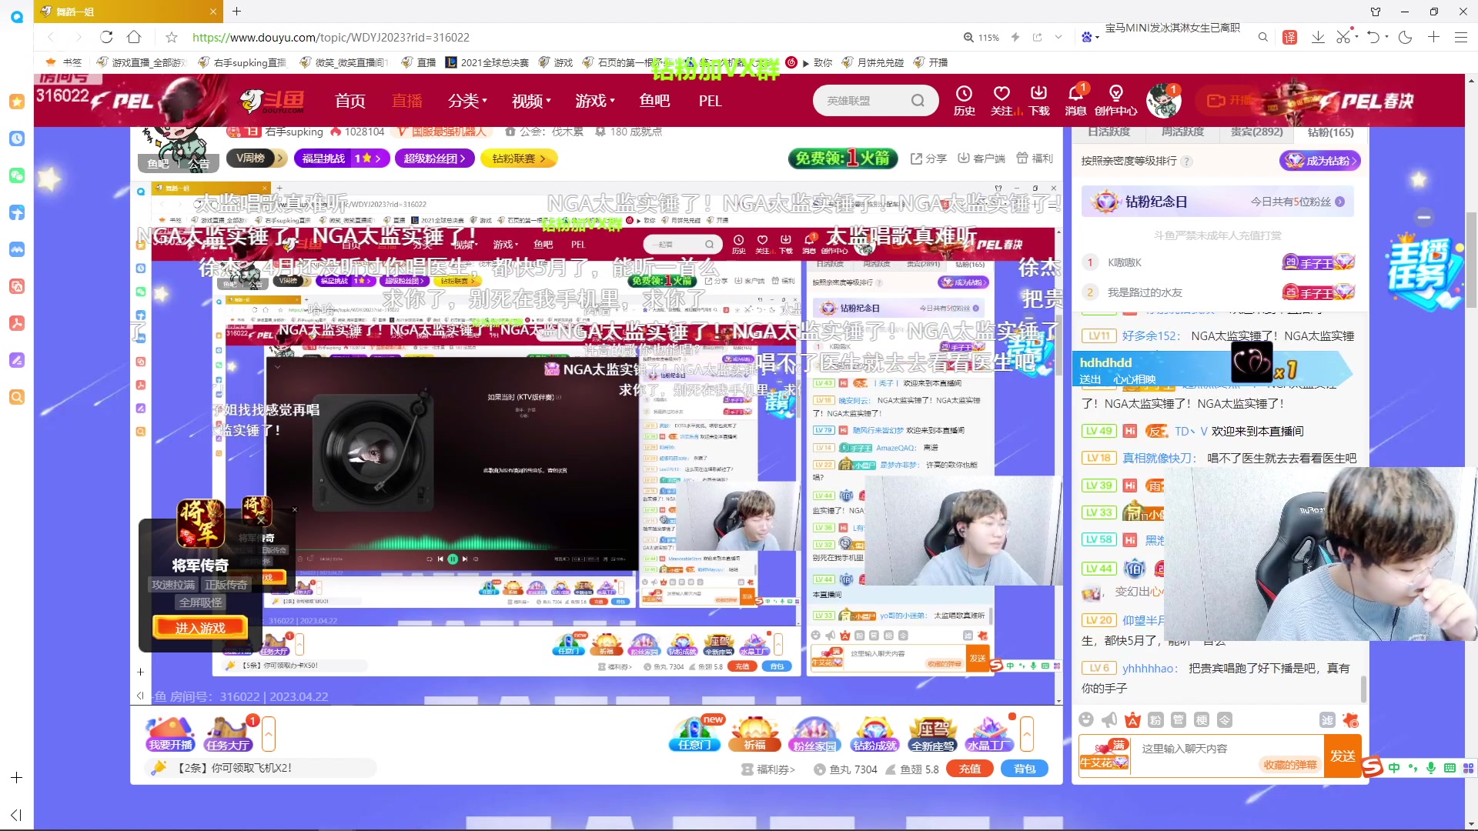The image size is (1478, 831).
Task: Expand the left activity icons panel arrow
Action: pyautogui.click(x=268, y=734)
